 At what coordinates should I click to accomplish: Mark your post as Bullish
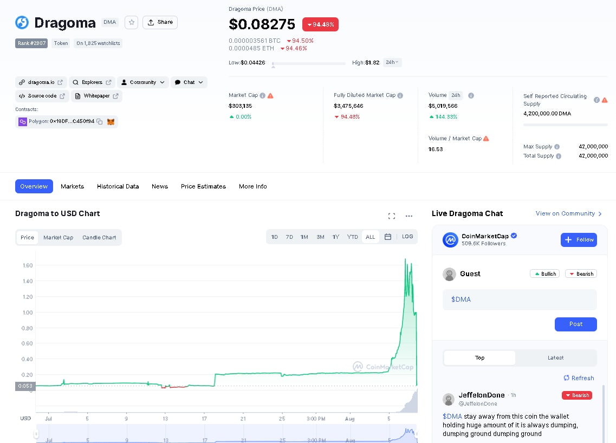[544, 273]
